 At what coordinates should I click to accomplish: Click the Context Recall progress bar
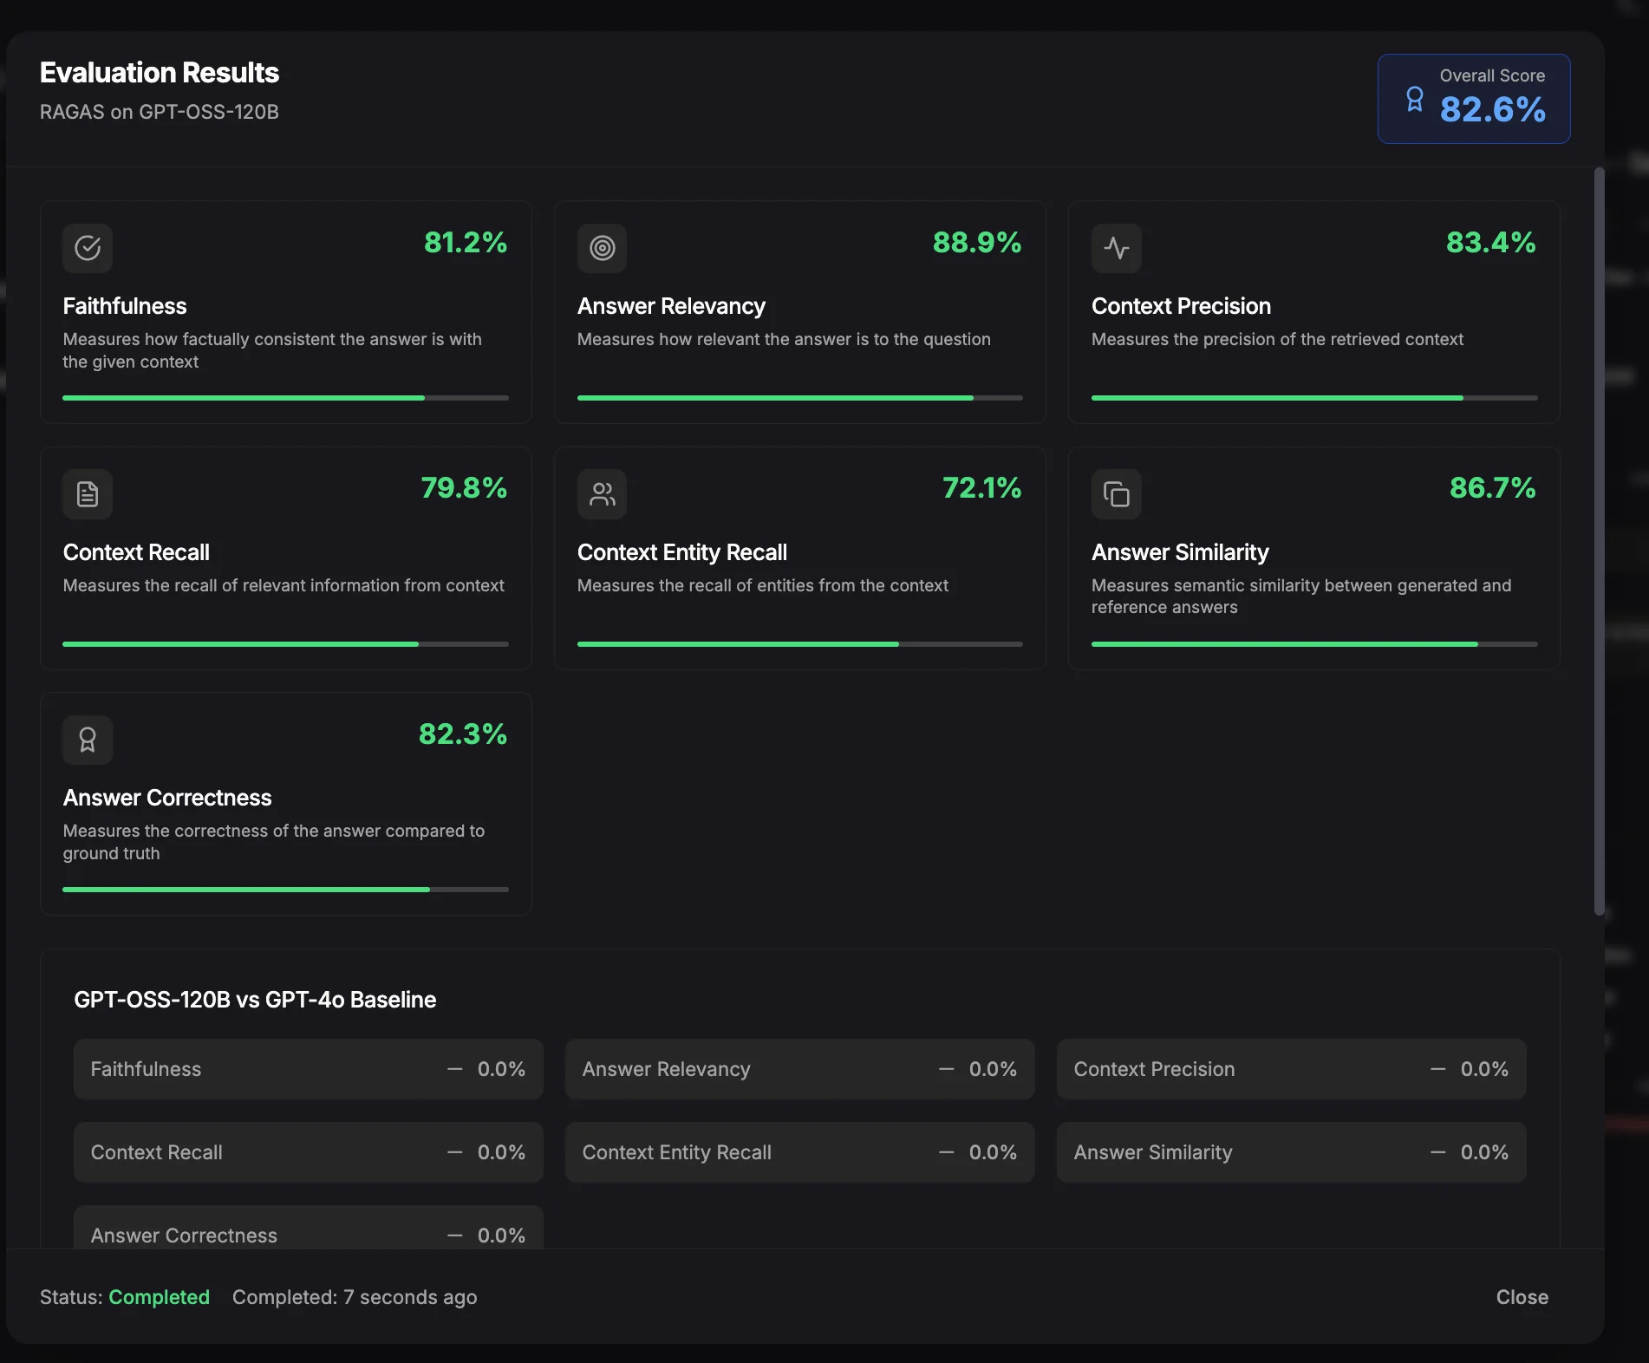click(285, 644)
